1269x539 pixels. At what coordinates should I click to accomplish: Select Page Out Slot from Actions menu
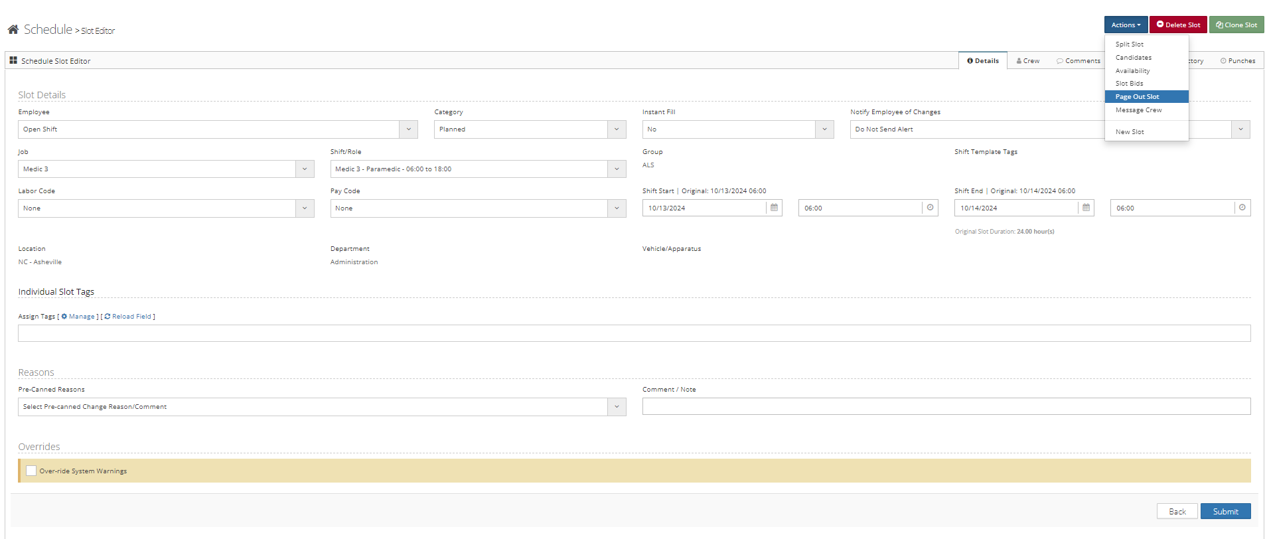[x=1137, y=97]
